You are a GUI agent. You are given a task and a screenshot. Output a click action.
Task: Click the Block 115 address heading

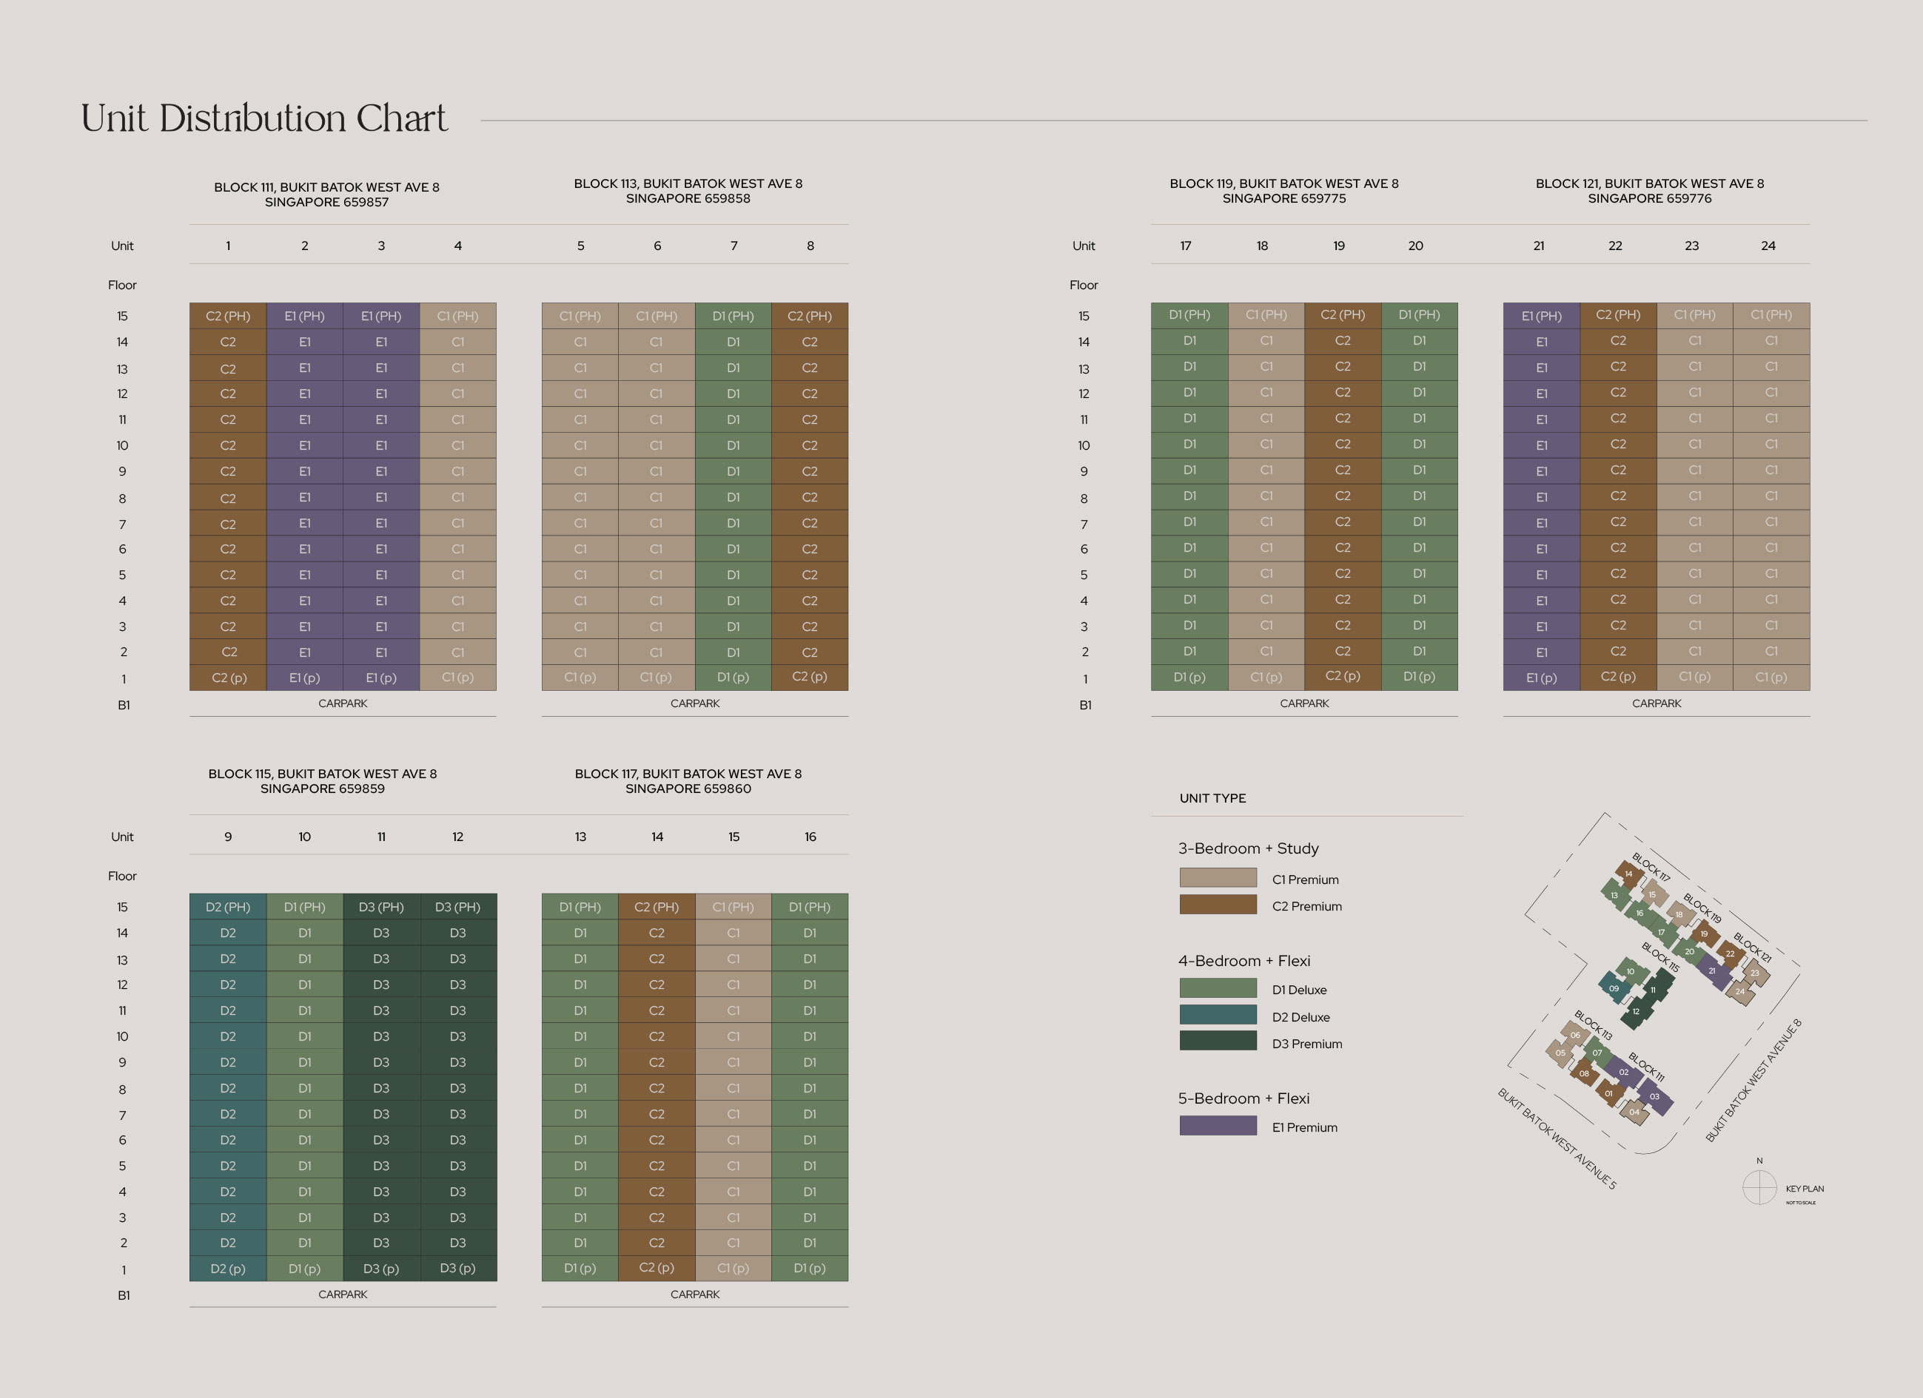click(x=322, y=781)
